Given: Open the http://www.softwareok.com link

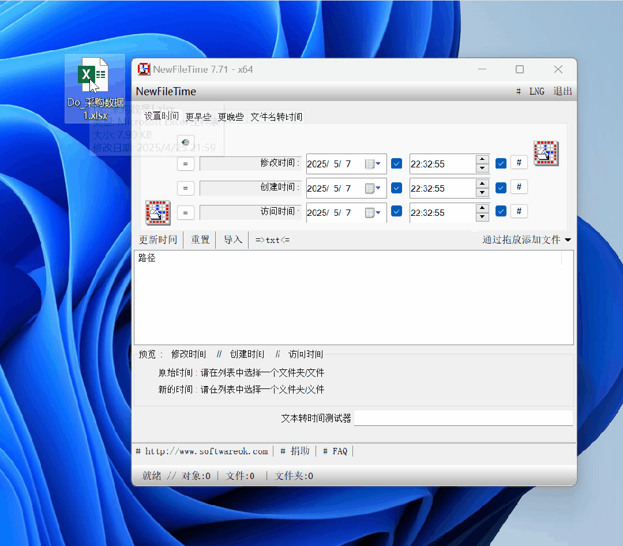Looking at the screenshot, I should pyautogui.click(x=206, y=451).
